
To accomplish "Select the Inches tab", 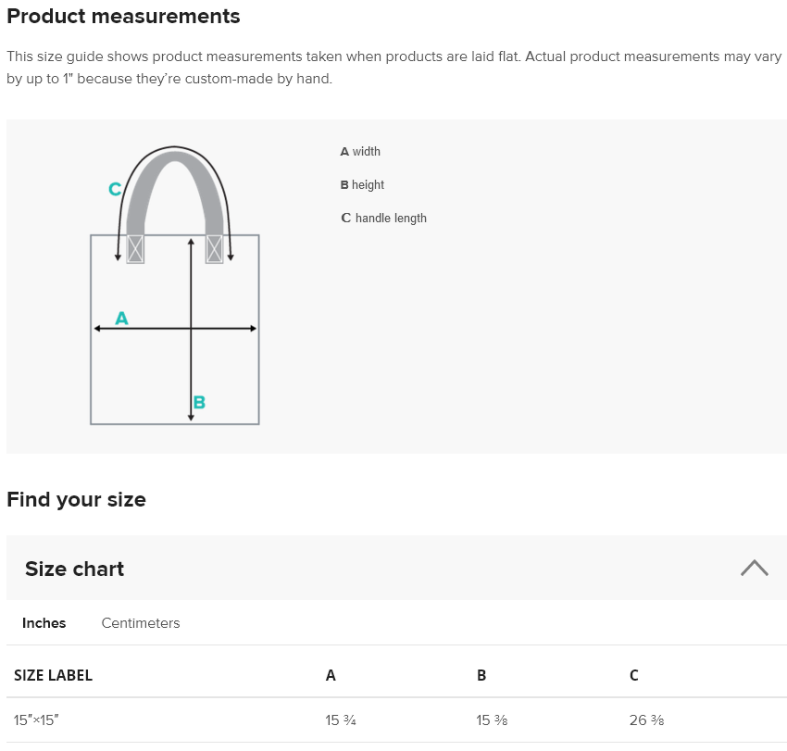I will [x=44, y=623].
